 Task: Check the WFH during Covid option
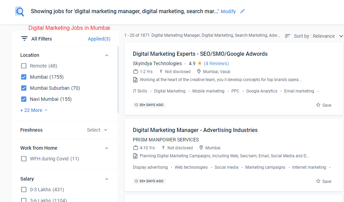pos(24,158)
